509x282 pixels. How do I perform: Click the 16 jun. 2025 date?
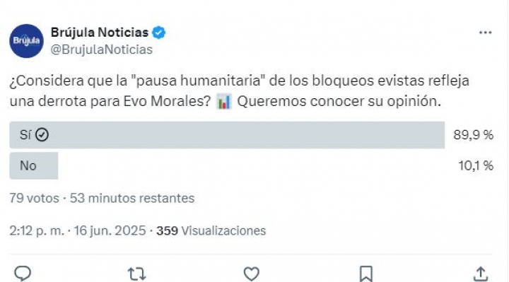[x=110, y=230]
